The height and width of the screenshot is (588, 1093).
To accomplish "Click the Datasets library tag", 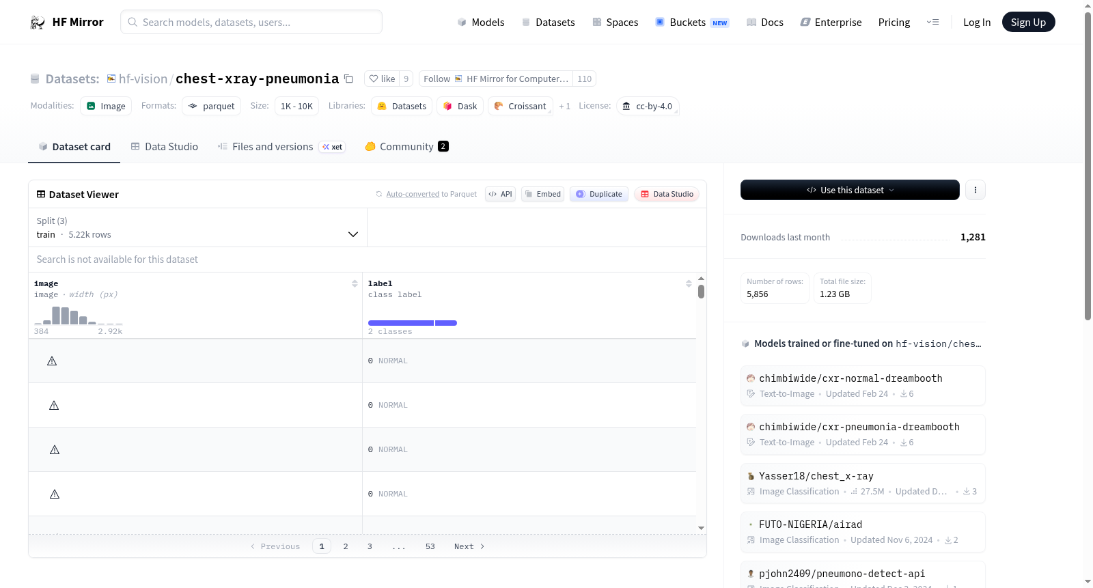I will (x=402, y=106).
